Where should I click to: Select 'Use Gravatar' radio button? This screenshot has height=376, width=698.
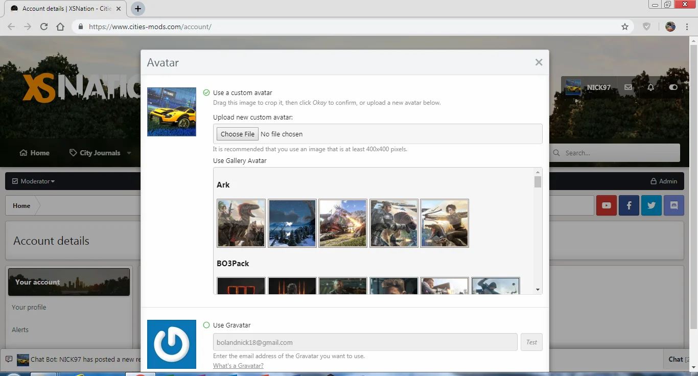[x=206, y=325]
